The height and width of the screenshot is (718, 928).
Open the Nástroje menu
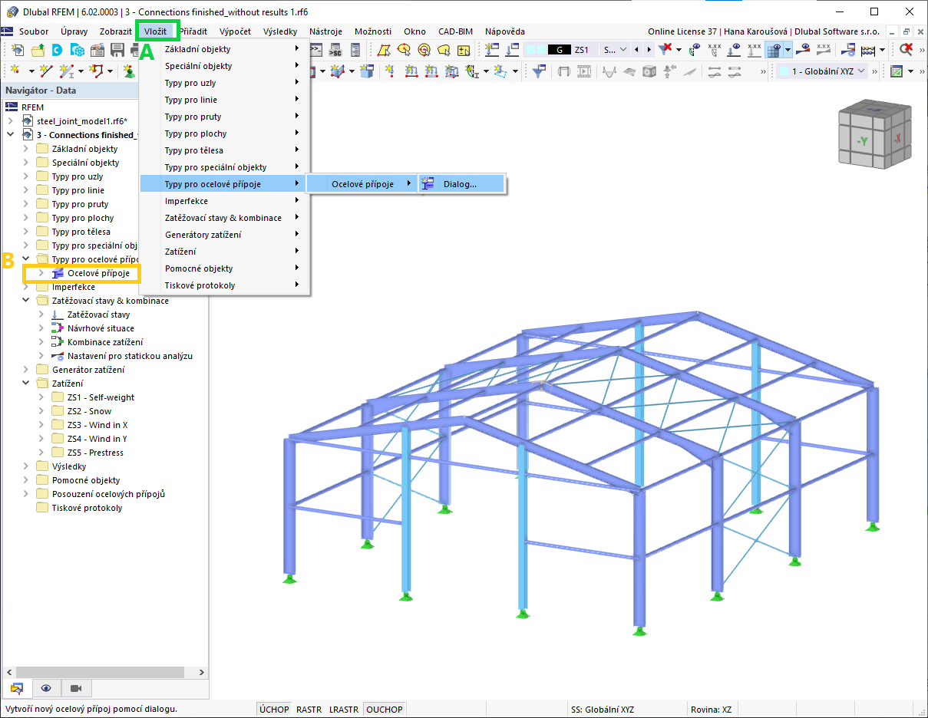tap(326, 31)
